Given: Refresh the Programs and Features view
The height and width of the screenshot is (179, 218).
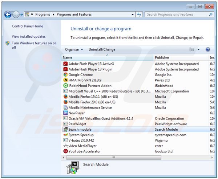Looking at the screenshot, I should click(x=139, y=14).
